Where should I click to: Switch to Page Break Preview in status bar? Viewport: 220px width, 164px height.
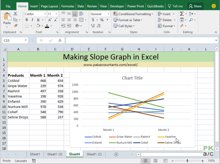point(165,161)
